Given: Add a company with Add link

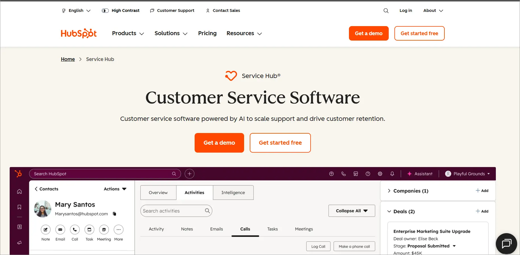Looking at the screenshot, I should pos(482,191).
